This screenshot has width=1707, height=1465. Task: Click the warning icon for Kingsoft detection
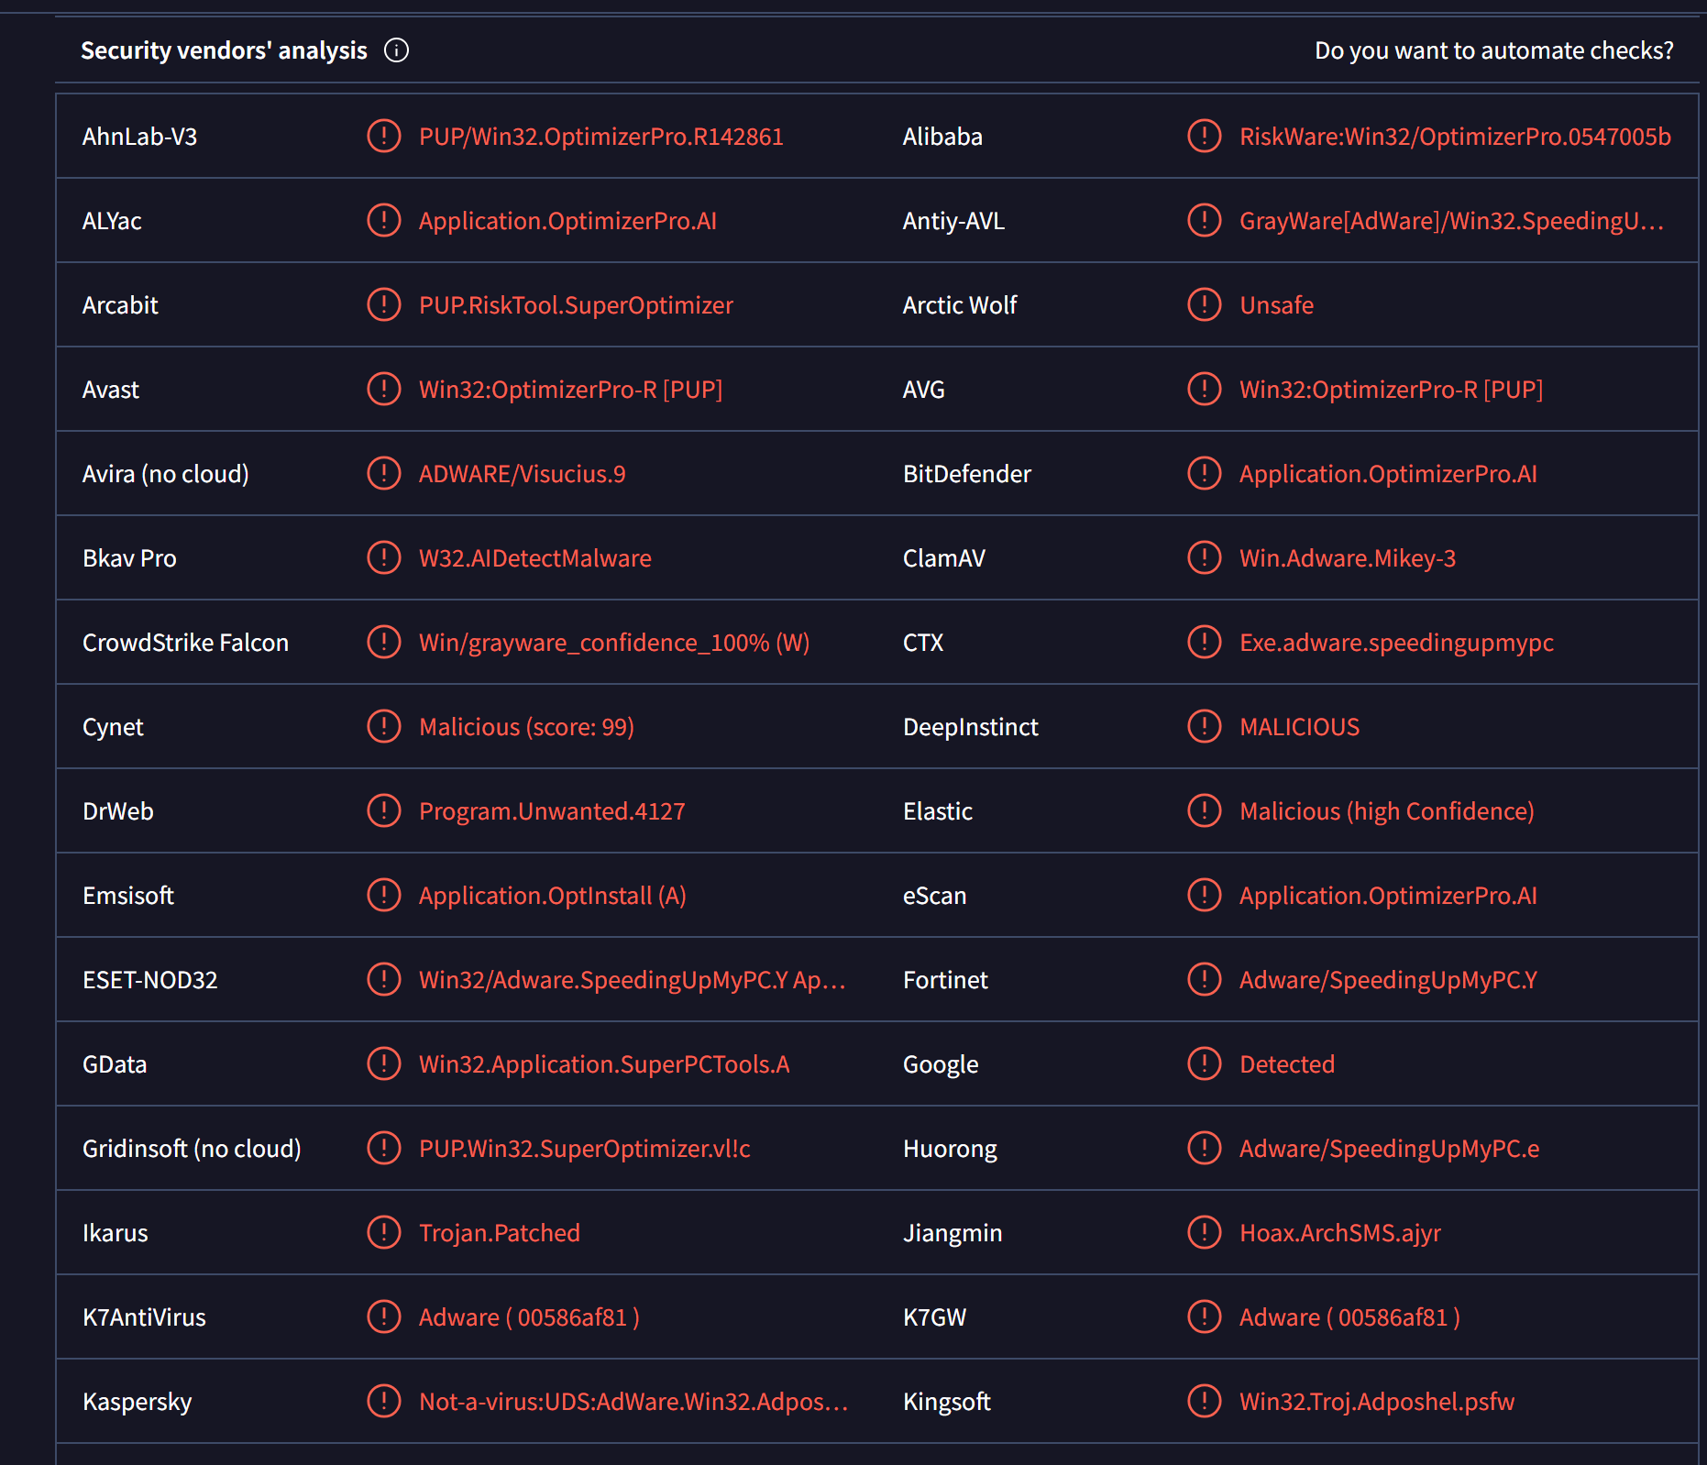[x=1205, y=1401]
